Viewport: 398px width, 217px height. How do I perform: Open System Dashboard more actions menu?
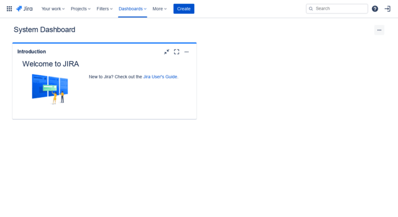coord(379,30)
